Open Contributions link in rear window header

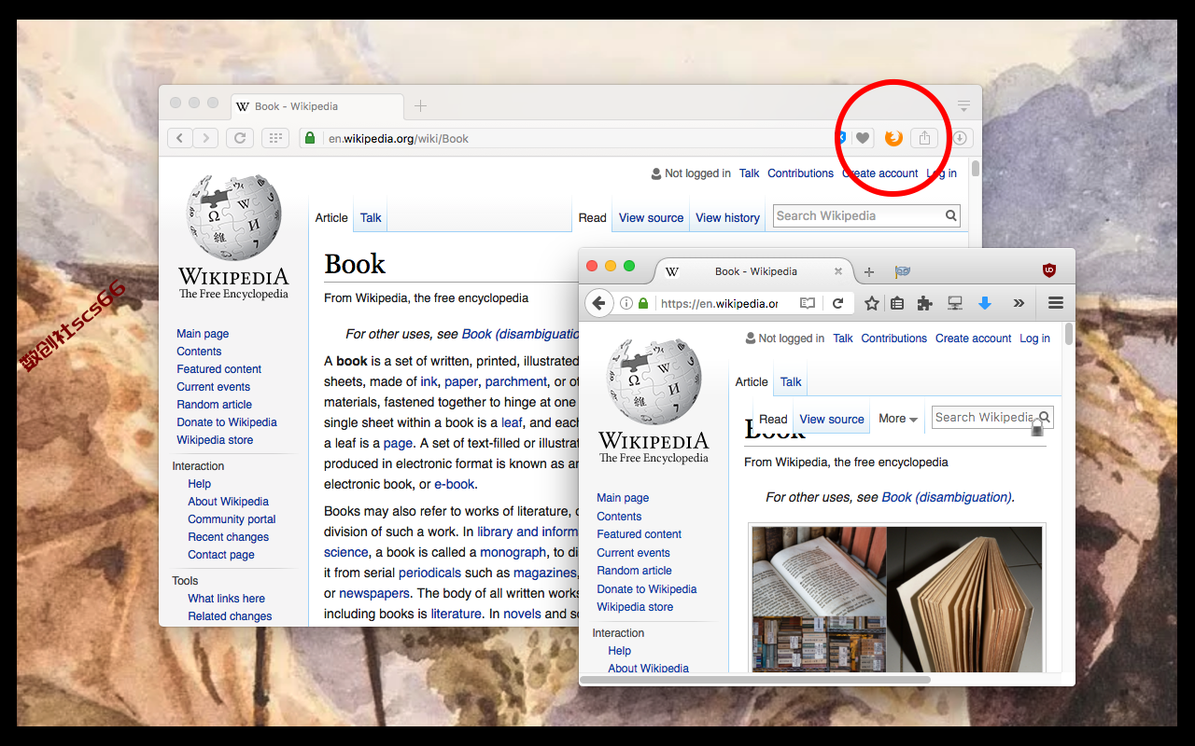(x=800, y=173)
